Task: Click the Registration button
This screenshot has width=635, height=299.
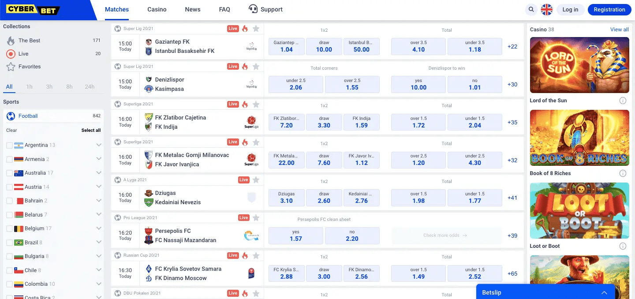Action: tap(609, 10)
